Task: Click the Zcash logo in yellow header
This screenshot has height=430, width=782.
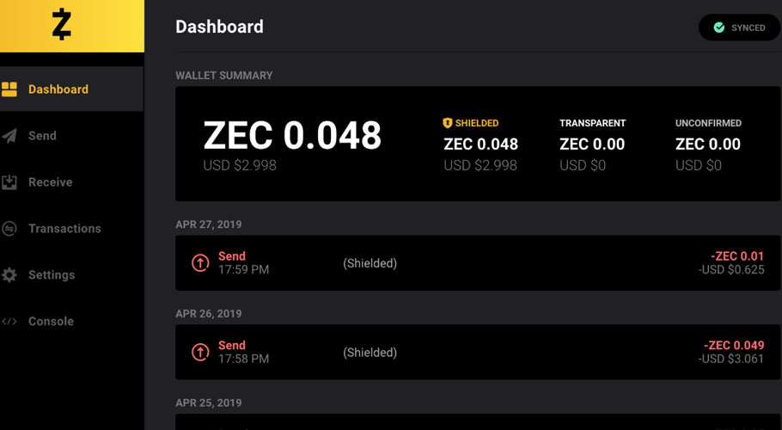Action: tap(62, 24)
